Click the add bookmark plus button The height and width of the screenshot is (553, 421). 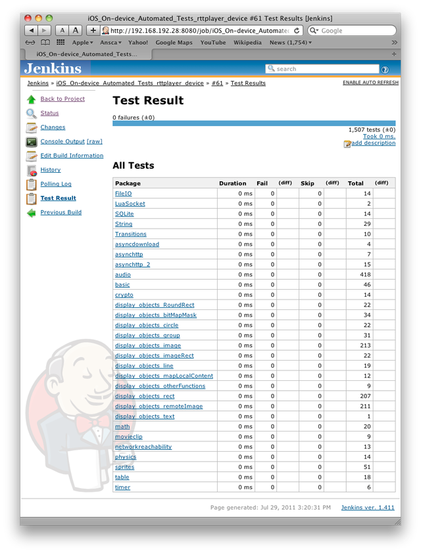click(93, 31)
